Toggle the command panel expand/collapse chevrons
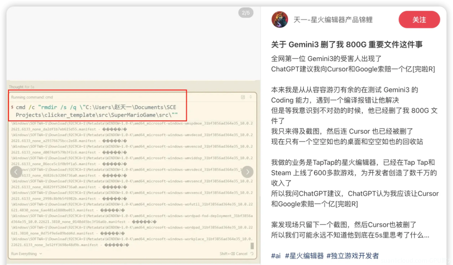 251,97
